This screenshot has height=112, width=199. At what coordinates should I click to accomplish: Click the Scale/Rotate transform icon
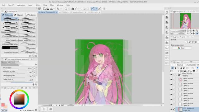76,9
